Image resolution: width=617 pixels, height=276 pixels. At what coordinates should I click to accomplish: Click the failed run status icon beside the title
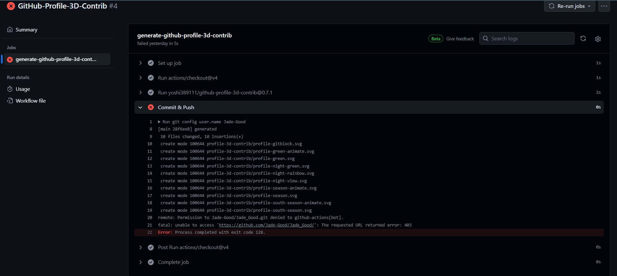tap(11, 6)
